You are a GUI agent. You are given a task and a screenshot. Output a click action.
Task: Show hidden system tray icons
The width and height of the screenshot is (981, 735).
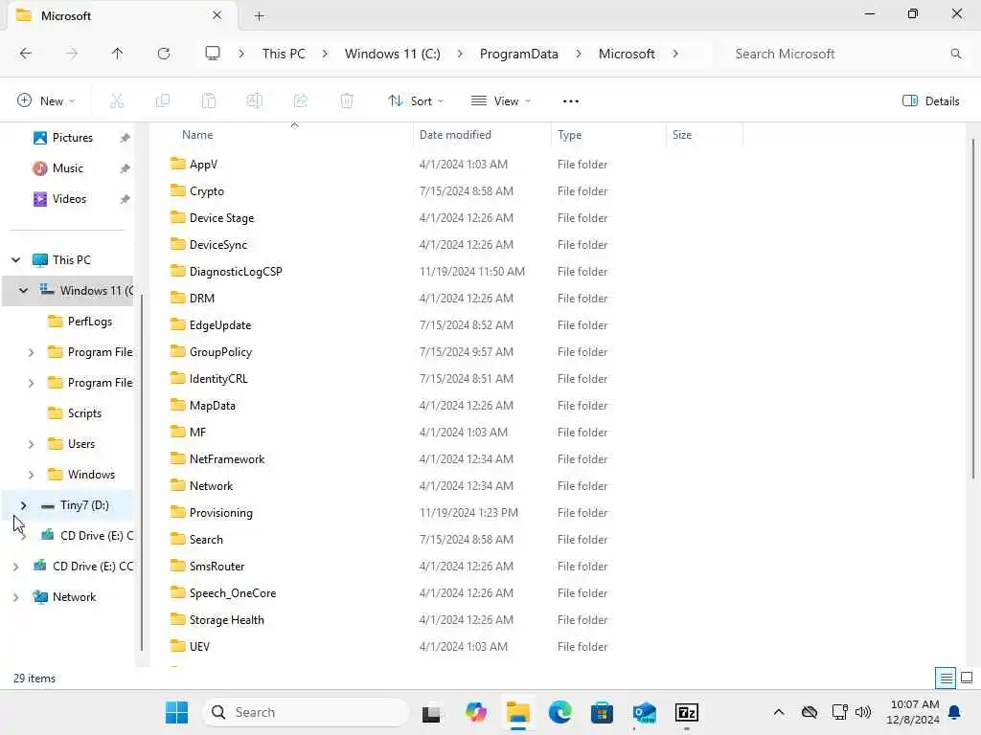coord(778,712)
